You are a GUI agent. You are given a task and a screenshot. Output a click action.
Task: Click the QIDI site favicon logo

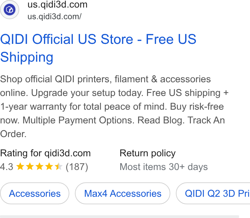coord(10,10)
